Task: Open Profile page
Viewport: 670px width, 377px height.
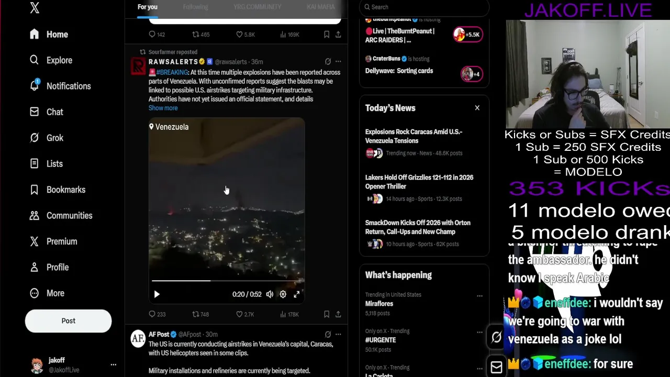Action: click(49, 267)
